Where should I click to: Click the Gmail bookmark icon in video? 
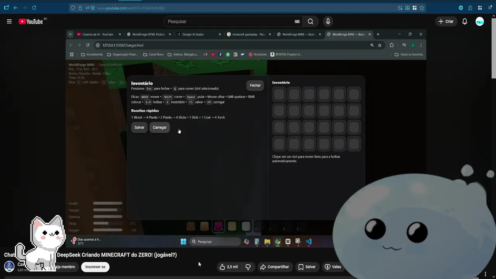(x=205, y=55)
